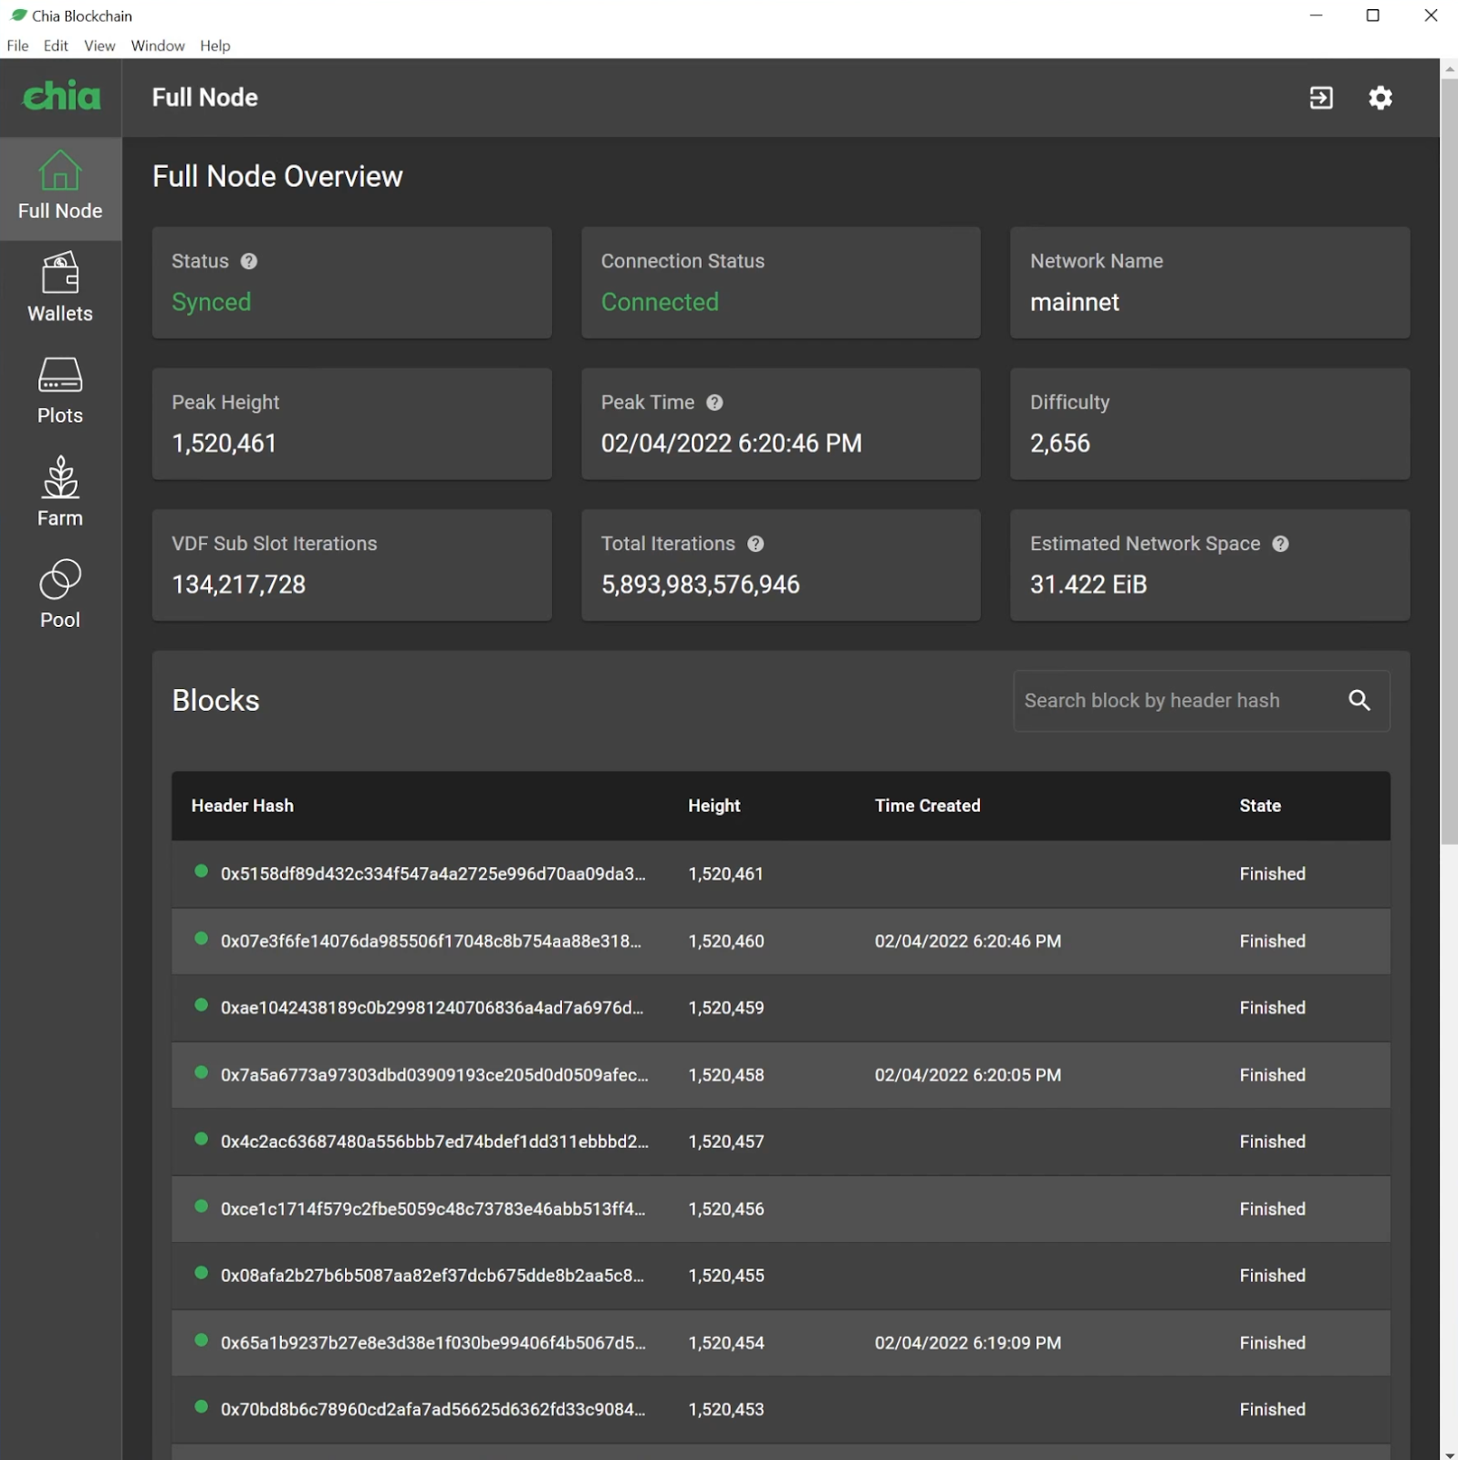Go to the Plots section

pyautogui.click(x=60, y=391)
